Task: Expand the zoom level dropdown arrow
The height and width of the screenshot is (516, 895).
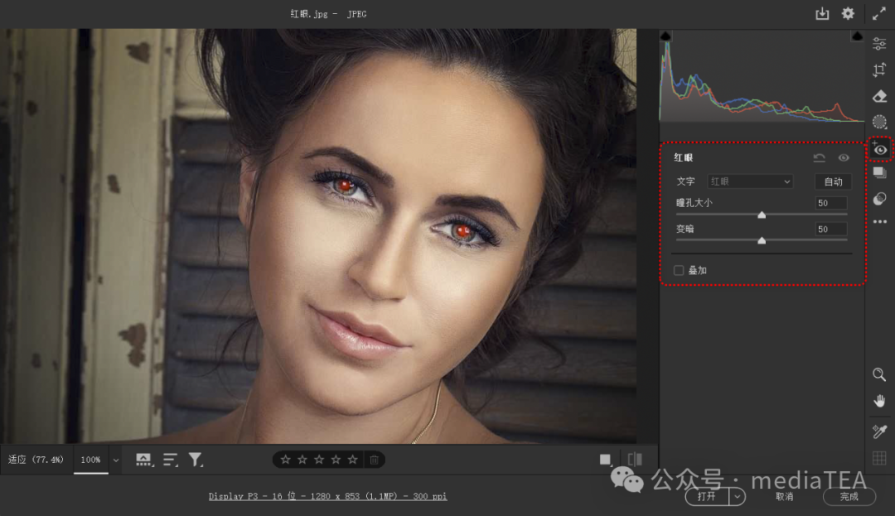Action: 116,461
